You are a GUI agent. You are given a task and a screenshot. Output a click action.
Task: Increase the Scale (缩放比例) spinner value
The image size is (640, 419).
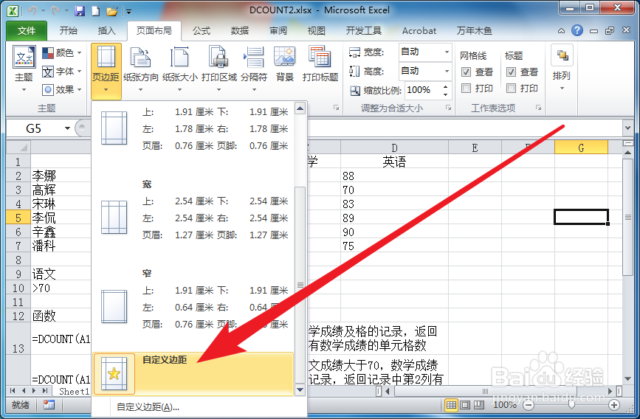pos(446,86)
